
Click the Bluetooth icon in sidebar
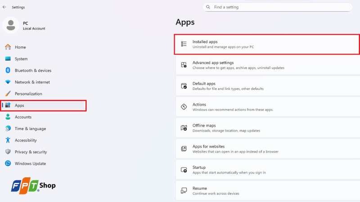coord(8,70)
